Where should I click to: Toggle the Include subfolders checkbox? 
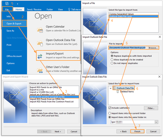coord(110,108)
